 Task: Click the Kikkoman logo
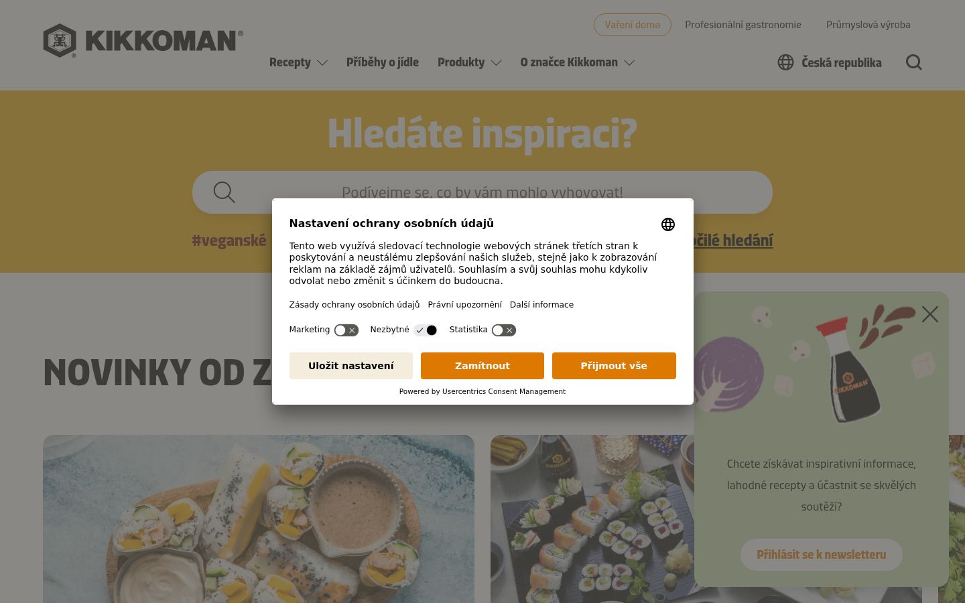143,40
